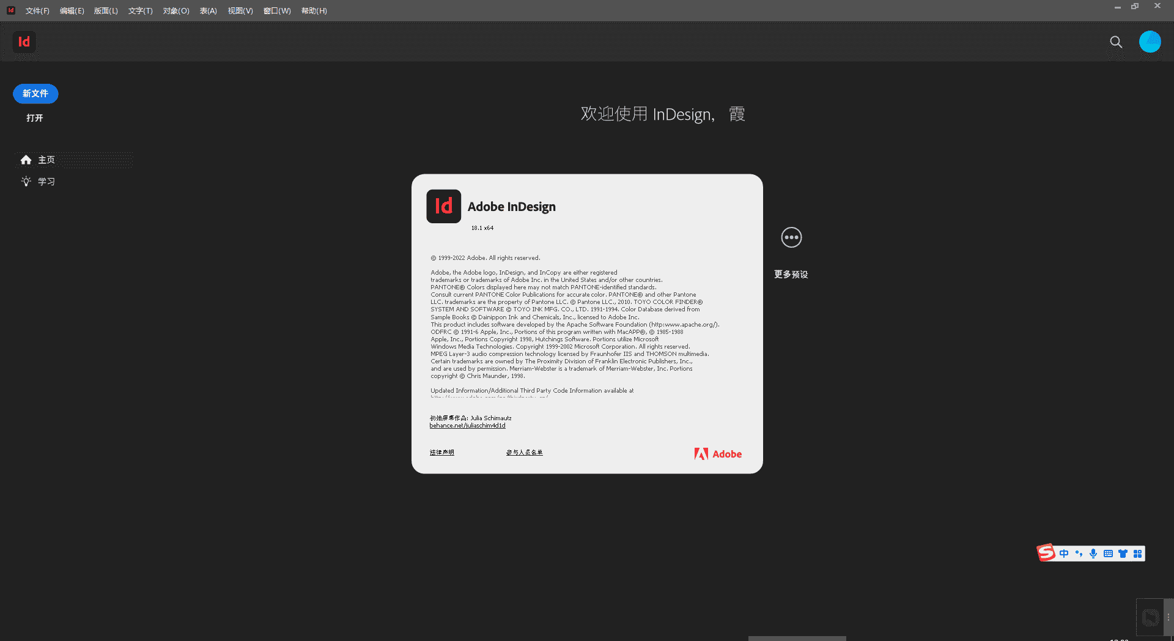Toggle Sogou punctuation mode button
Image resolution: width=1174 pixels, height=641 pixels.
click(1079, 554)
